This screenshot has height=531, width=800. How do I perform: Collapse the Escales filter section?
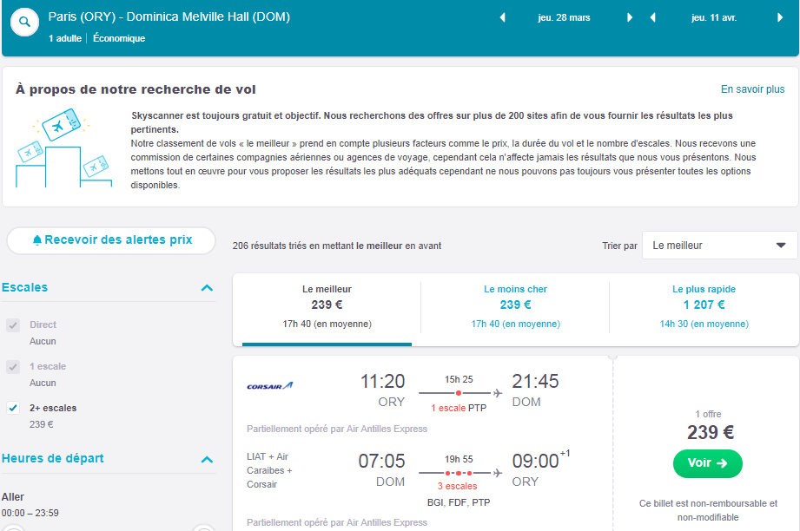pyautogui.click(x=207, y=288)
